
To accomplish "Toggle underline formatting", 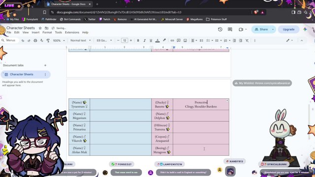I will pyautogui.click(x=151, y=40).
